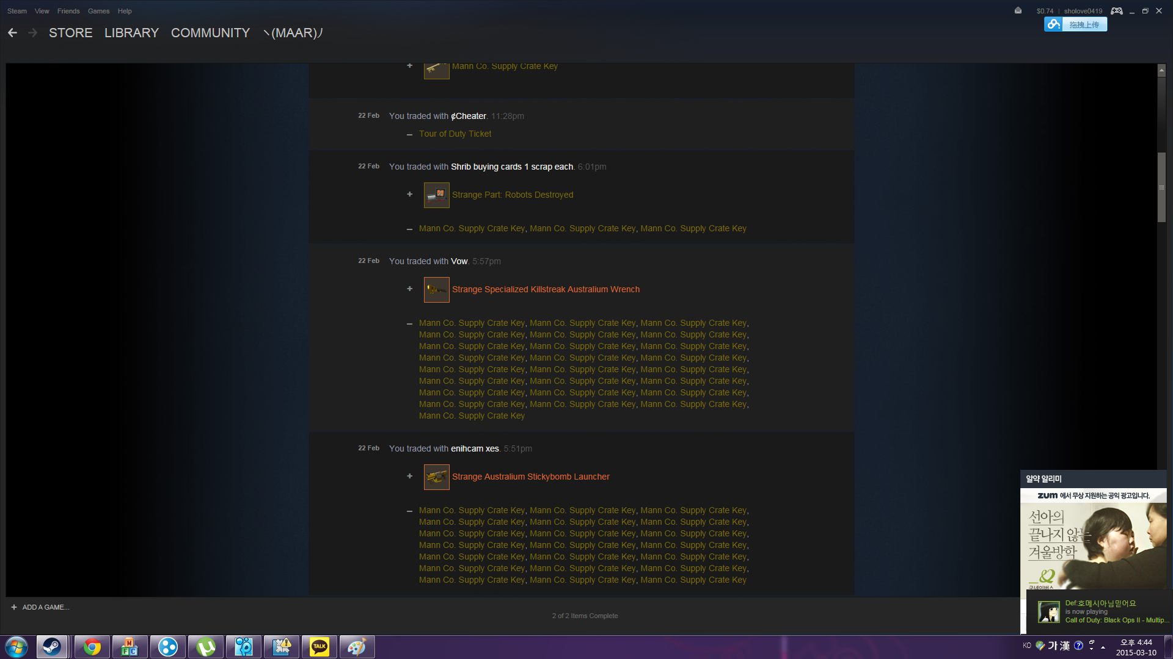Open Big Picture mode controller icon
The width and height of the screenshot is (1173, 659).
[x=1116, y=11]
